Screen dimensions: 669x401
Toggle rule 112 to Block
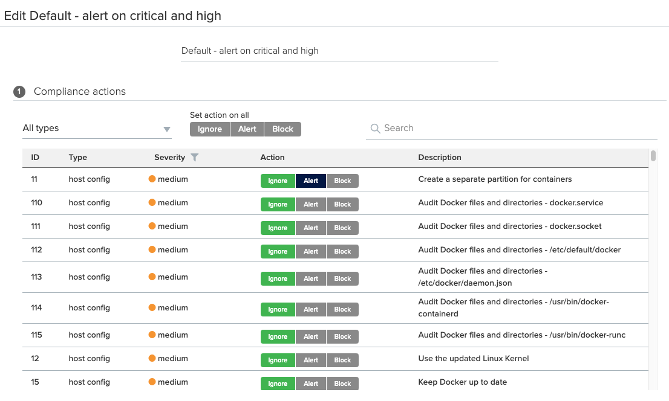tap(342, 252)
